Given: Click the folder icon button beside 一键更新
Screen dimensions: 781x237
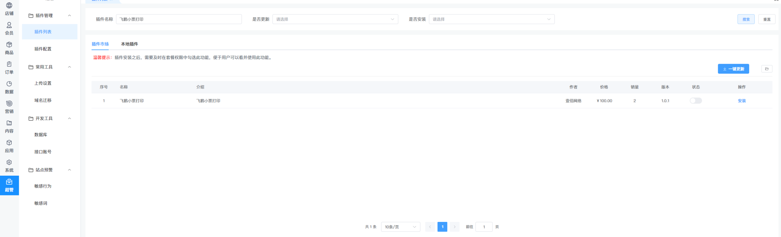Looking at the screenshot, I should pos(767,69).
